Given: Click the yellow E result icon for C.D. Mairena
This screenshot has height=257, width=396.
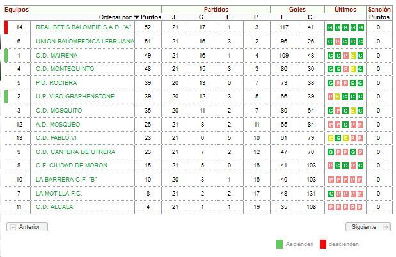Looking at the screenshot, I should pyautogui.click(x=353, y=56).
